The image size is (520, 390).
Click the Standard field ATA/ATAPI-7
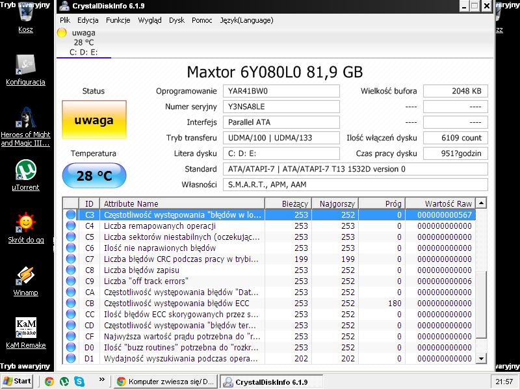(x=355, y=169)
